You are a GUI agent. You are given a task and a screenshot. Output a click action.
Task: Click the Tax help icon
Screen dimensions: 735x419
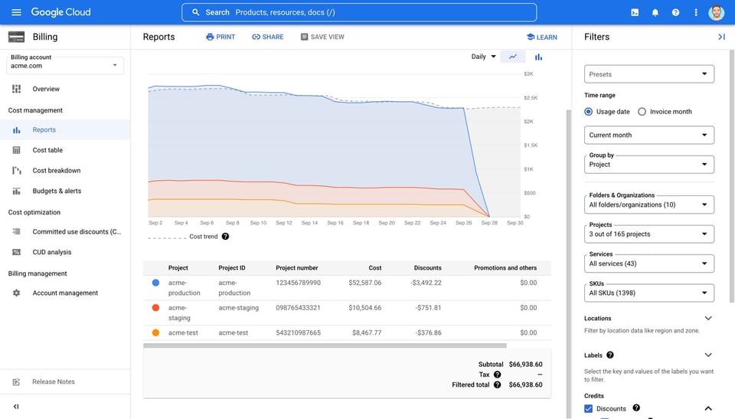point(498,375)
